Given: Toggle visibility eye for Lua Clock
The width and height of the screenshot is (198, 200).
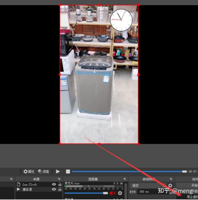Looking at the screenshot, I should click(54, 184).
